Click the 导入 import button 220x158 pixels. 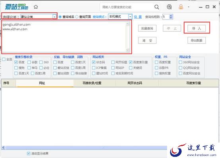[x=197, y=29]
